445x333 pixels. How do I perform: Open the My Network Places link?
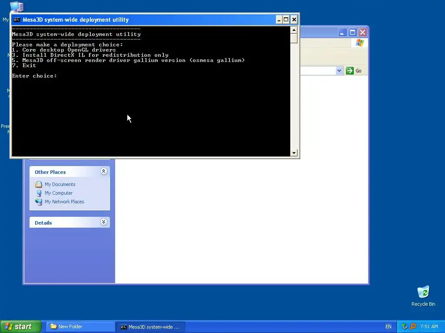(64, 202)
